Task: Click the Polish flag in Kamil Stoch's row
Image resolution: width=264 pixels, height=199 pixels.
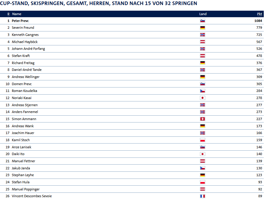Action: pos(202,140)
